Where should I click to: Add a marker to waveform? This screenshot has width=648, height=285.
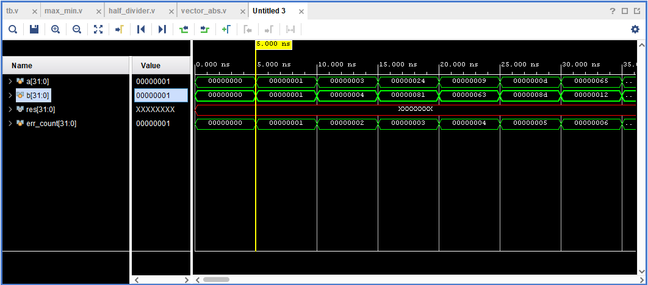click(x=226, y=29)
